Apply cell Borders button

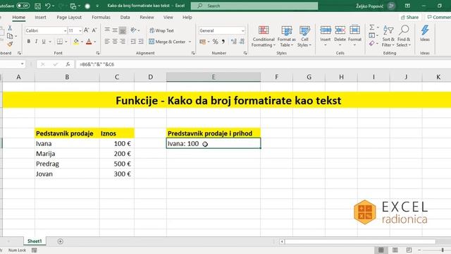click(59, 42)
